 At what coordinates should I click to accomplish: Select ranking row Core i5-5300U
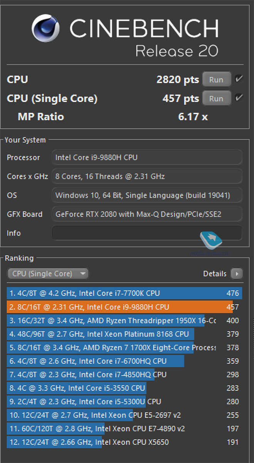pyautogui.click(x=124, y=402)
